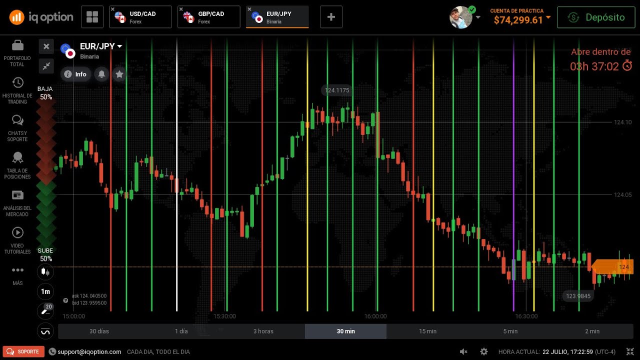The image size is (640, 360).
Task: Open the settings gear icon
Action: tap(483, 352)
